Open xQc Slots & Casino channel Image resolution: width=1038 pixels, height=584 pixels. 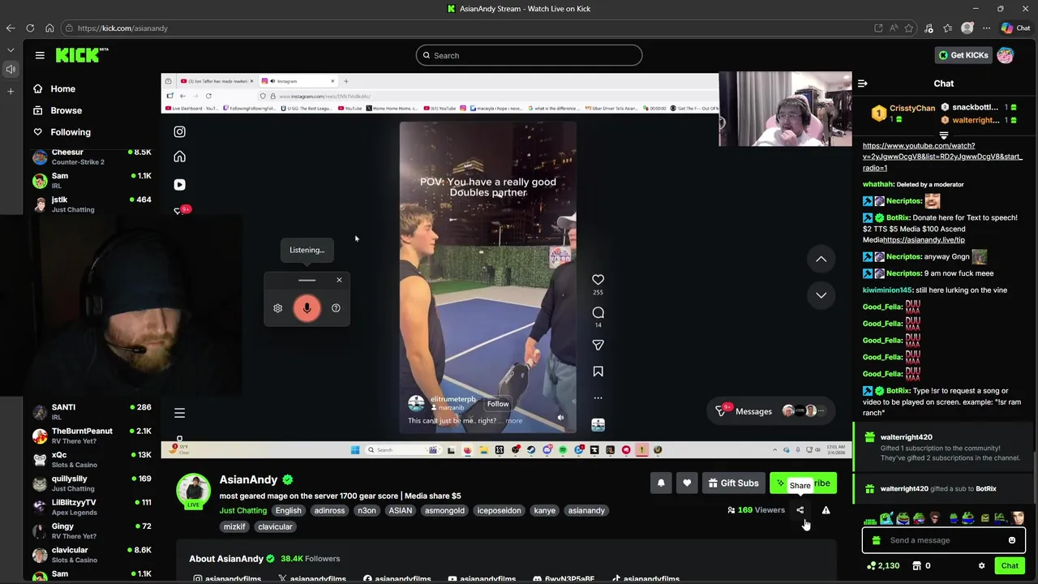[x=92, y=460]
